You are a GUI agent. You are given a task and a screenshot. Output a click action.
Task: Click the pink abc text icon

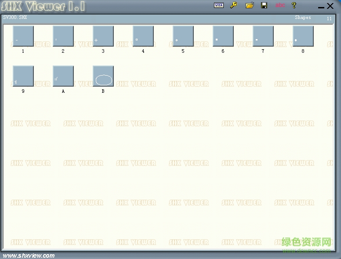tap(280, 5)
